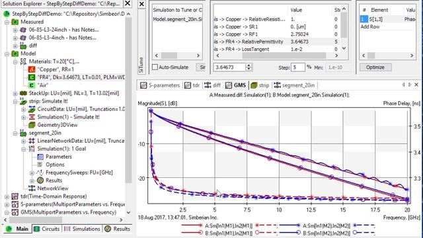Viewport: 423px width, 238px height.
Task: Select Model.segment_20in simulation list entry
Action: (177, 19)
